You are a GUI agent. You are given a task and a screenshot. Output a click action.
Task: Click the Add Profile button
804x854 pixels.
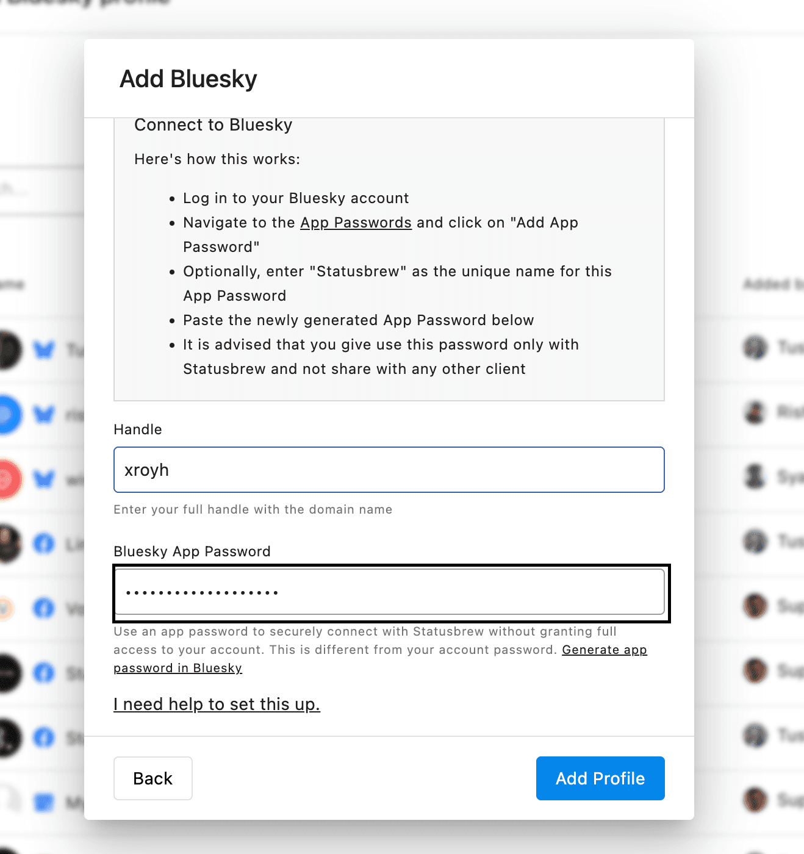tap(600, 778)
